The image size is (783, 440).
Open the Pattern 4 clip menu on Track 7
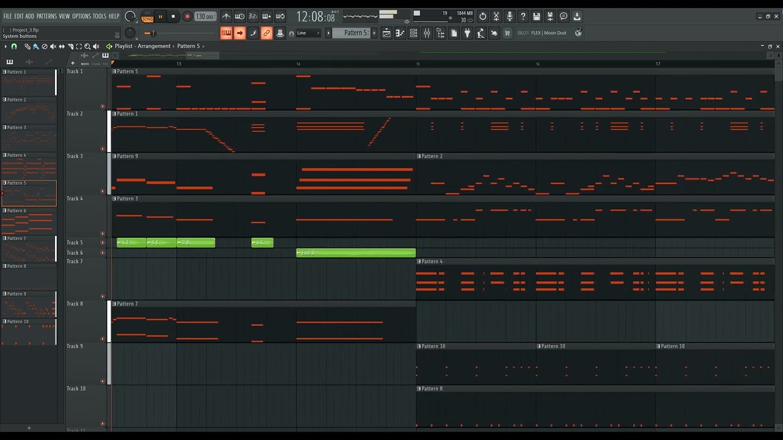pyautogui.click(x=419, y=262)
